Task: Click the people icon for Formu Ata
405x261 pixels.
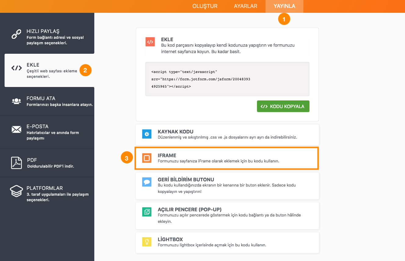Action: click(x=16, y=101)
